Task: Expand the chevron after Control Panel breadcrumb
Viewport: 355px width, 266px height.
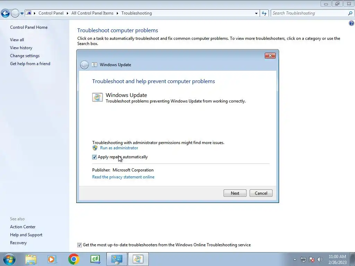Action: tap(68, 13)
